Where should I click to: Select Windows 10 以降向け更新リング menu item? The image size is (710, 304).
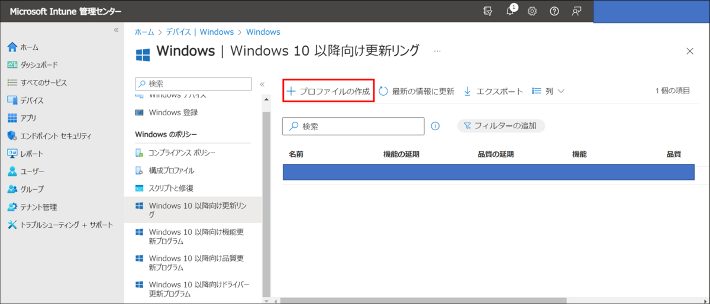pyautogui.click(x=193, y=211)
